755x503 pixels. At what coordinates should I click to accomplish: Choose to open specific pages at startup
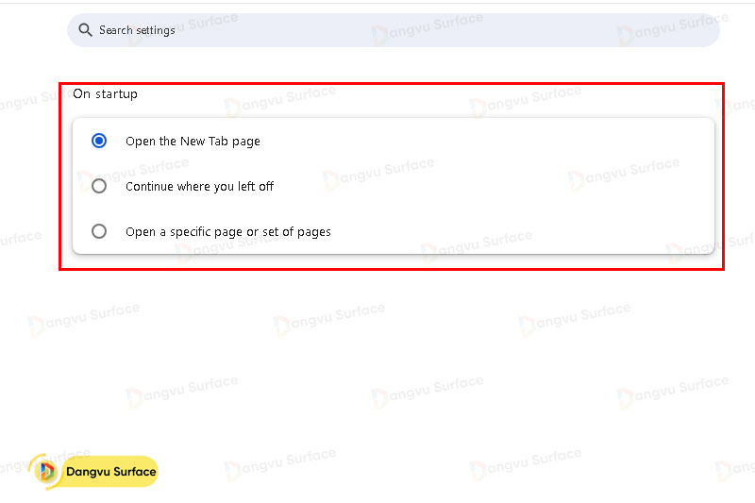tap(99, 231)
